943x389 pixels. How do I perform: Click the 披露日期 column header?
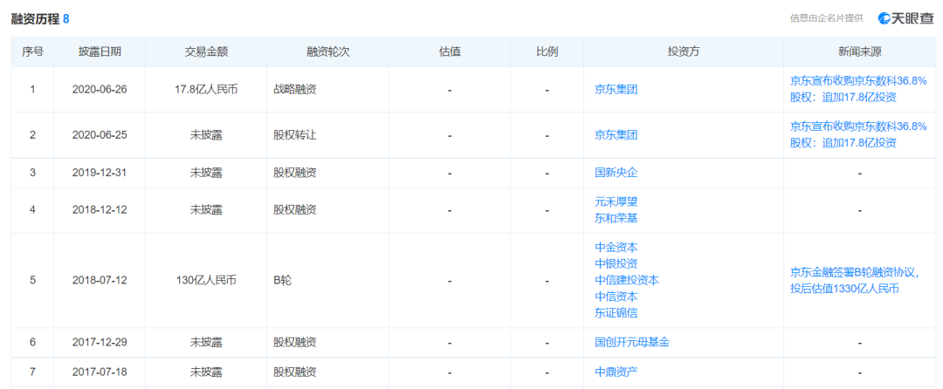click(100, 51)
